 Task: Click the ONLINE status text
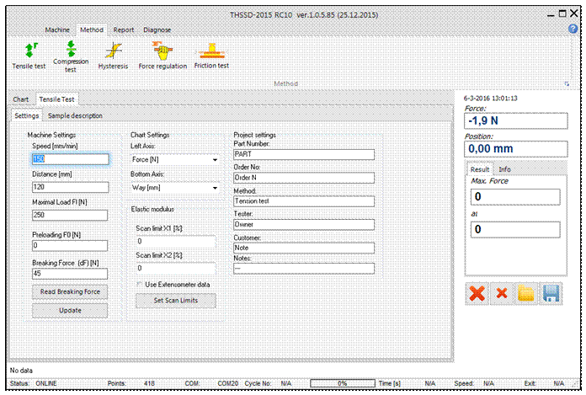pos(46,383)
